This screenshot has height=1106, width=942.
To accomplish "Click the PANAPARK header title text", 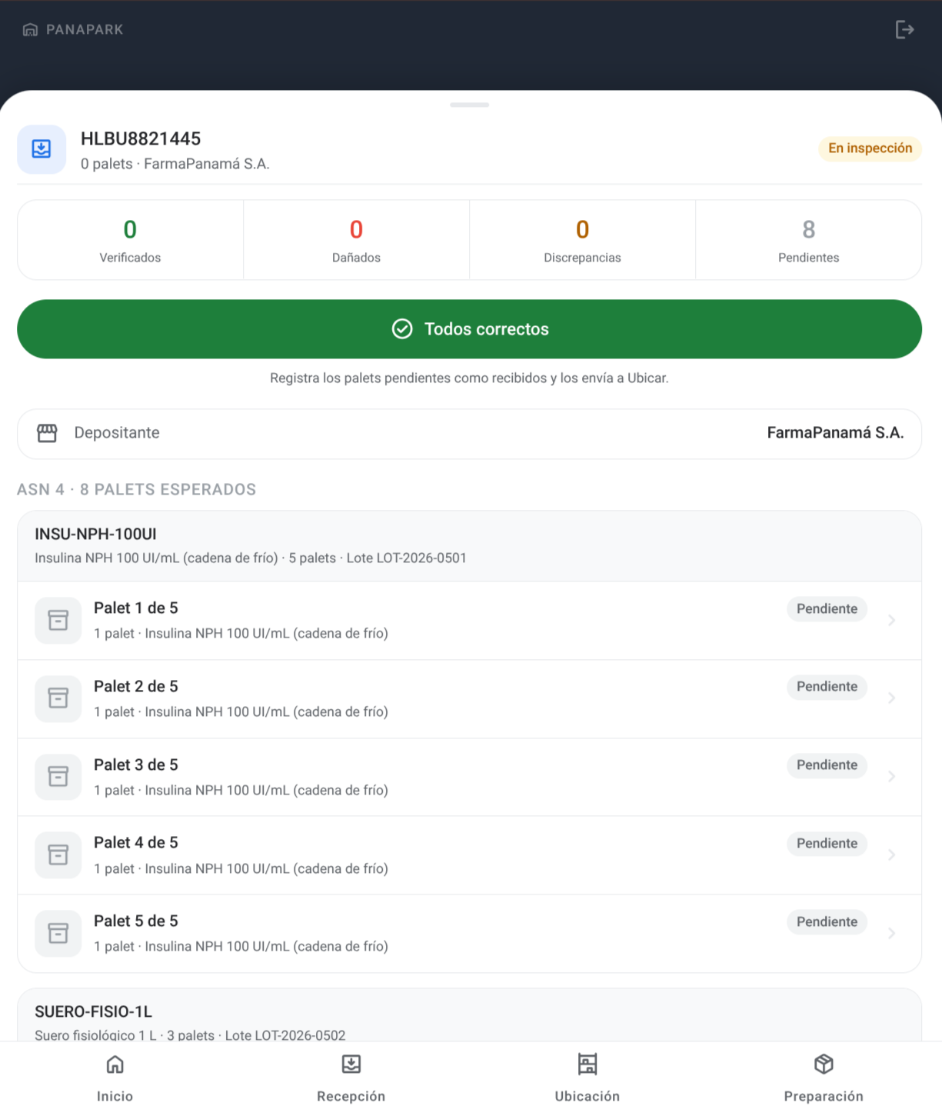I will click(x=85, y=29).
